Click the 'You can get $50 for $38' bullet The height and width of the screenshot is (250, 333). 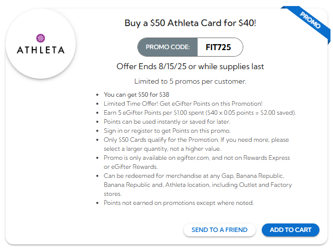136,94
